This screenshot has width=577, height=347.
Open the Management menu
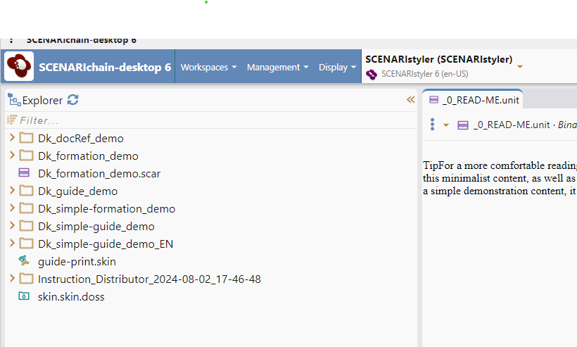277,67
